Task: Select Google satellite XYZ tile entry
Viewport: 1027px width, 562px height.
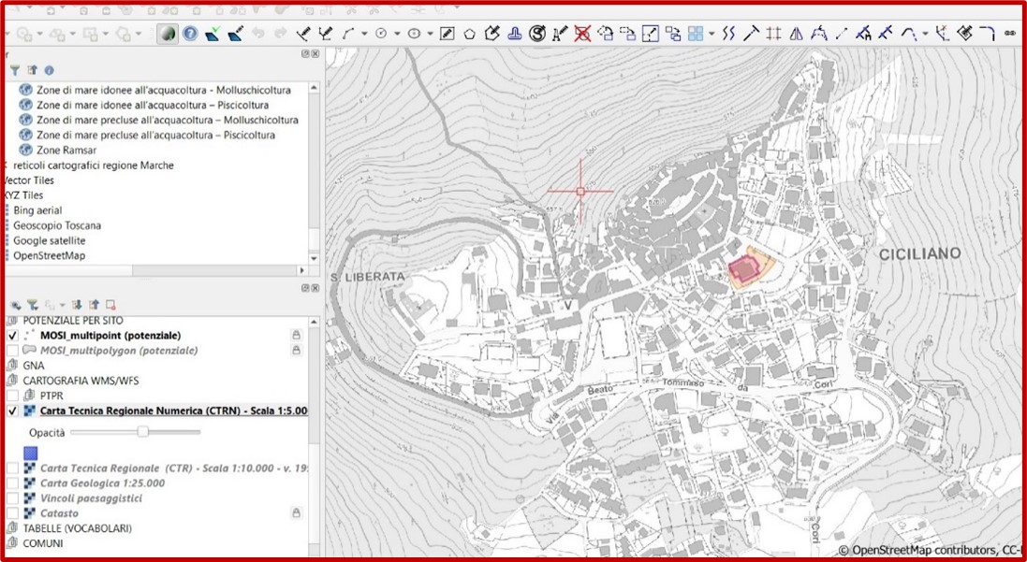Action: point(49,240)
